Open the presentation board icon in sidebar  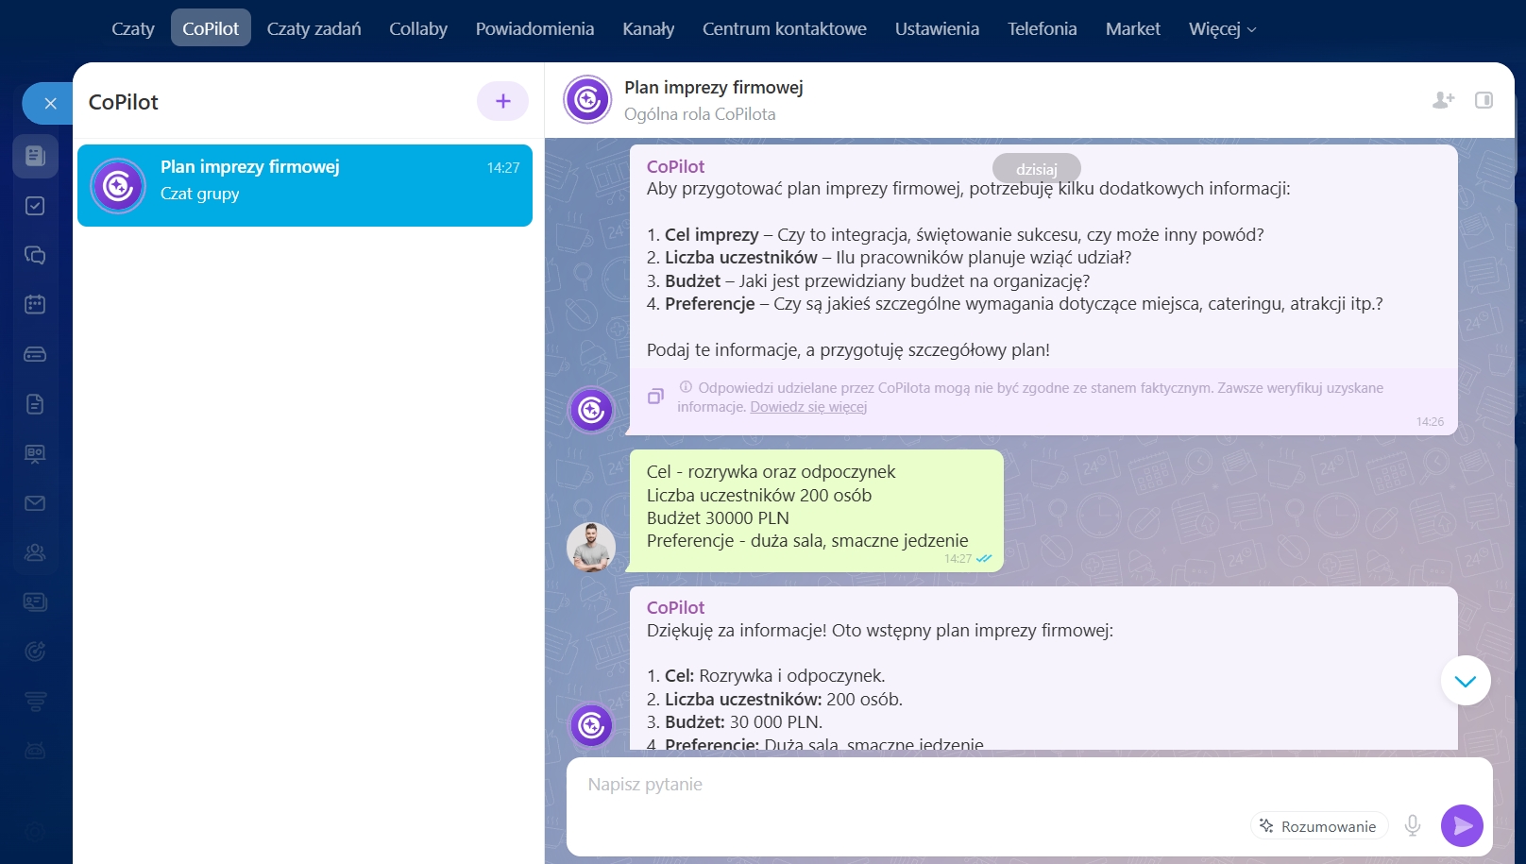pyautogui.click(x=35, y=454)
